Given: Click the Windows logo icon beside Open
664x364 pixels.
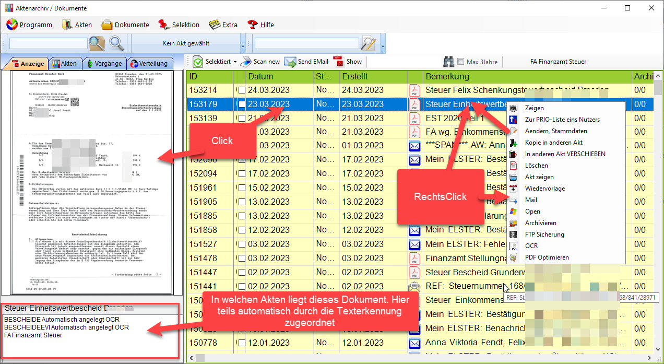Looking at the screenshot, I should click(x=514, y=212).
